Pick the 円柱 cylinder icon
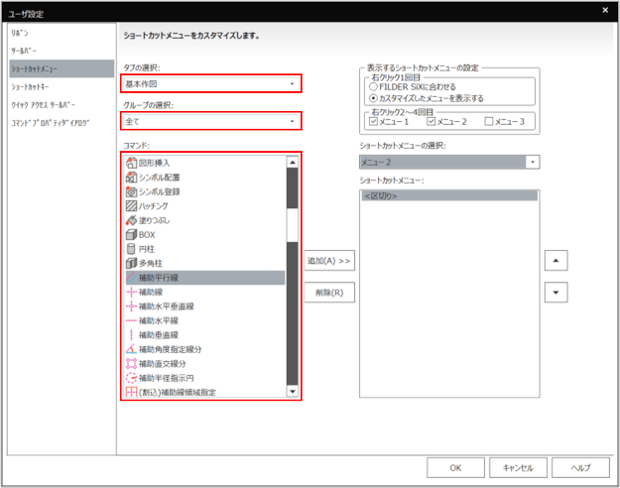Image resolution: width=620 pixels, height=488 pixels. pos(131,248)
